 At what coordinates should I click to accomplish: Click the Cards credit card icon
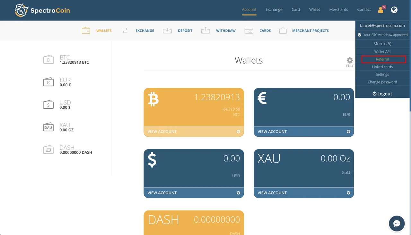pos(249,31)
